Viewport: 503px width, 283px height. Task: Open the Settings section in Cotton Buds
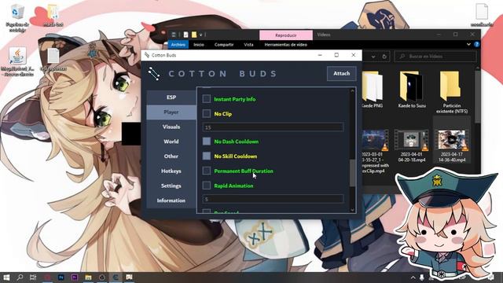(x=171, y=186)
